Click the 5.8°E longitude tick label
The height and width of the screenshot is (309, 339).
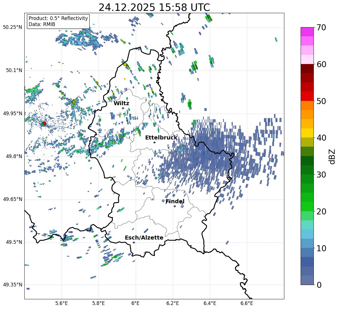[x=98, y=303]
